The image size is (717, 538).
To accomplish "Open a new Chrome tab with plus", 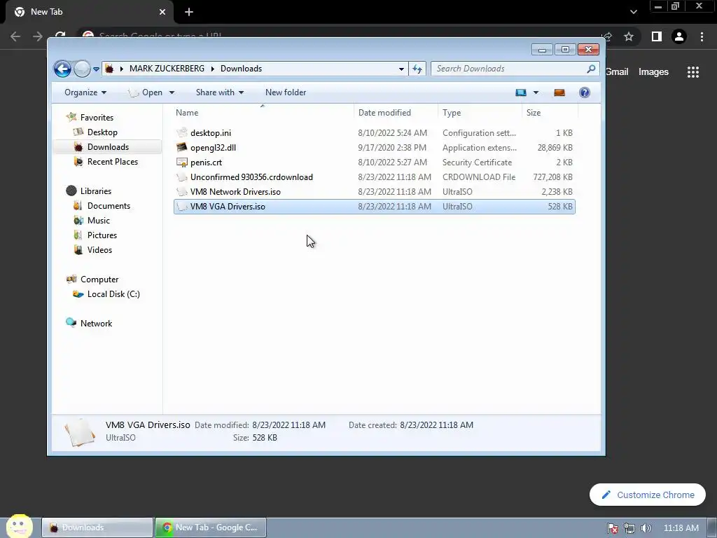I will point(189,12).
